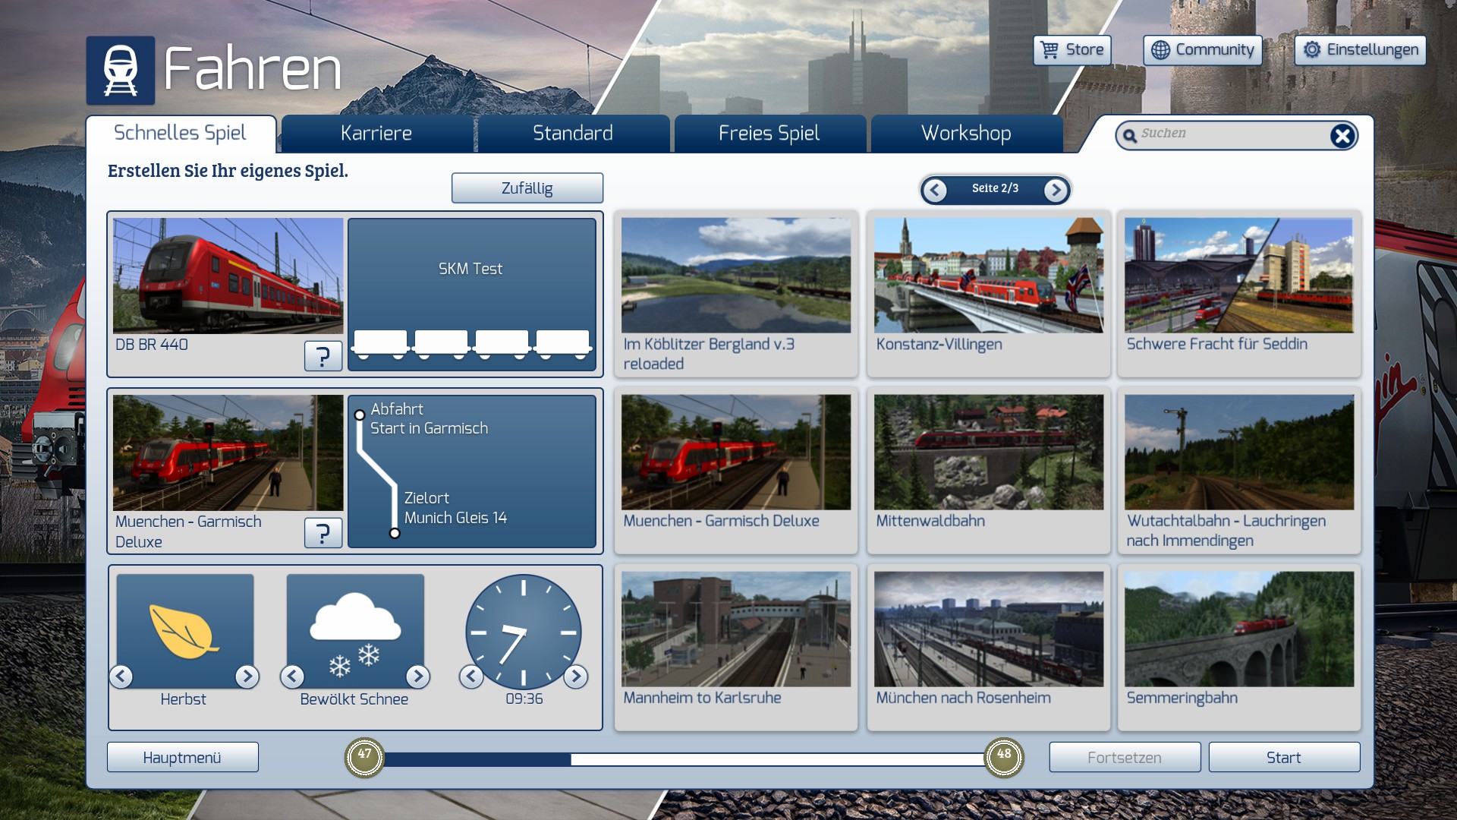Click the Zufällig random button
Image resolution: width=1457 pixels, height=820 pixels.
coord(527,188)
